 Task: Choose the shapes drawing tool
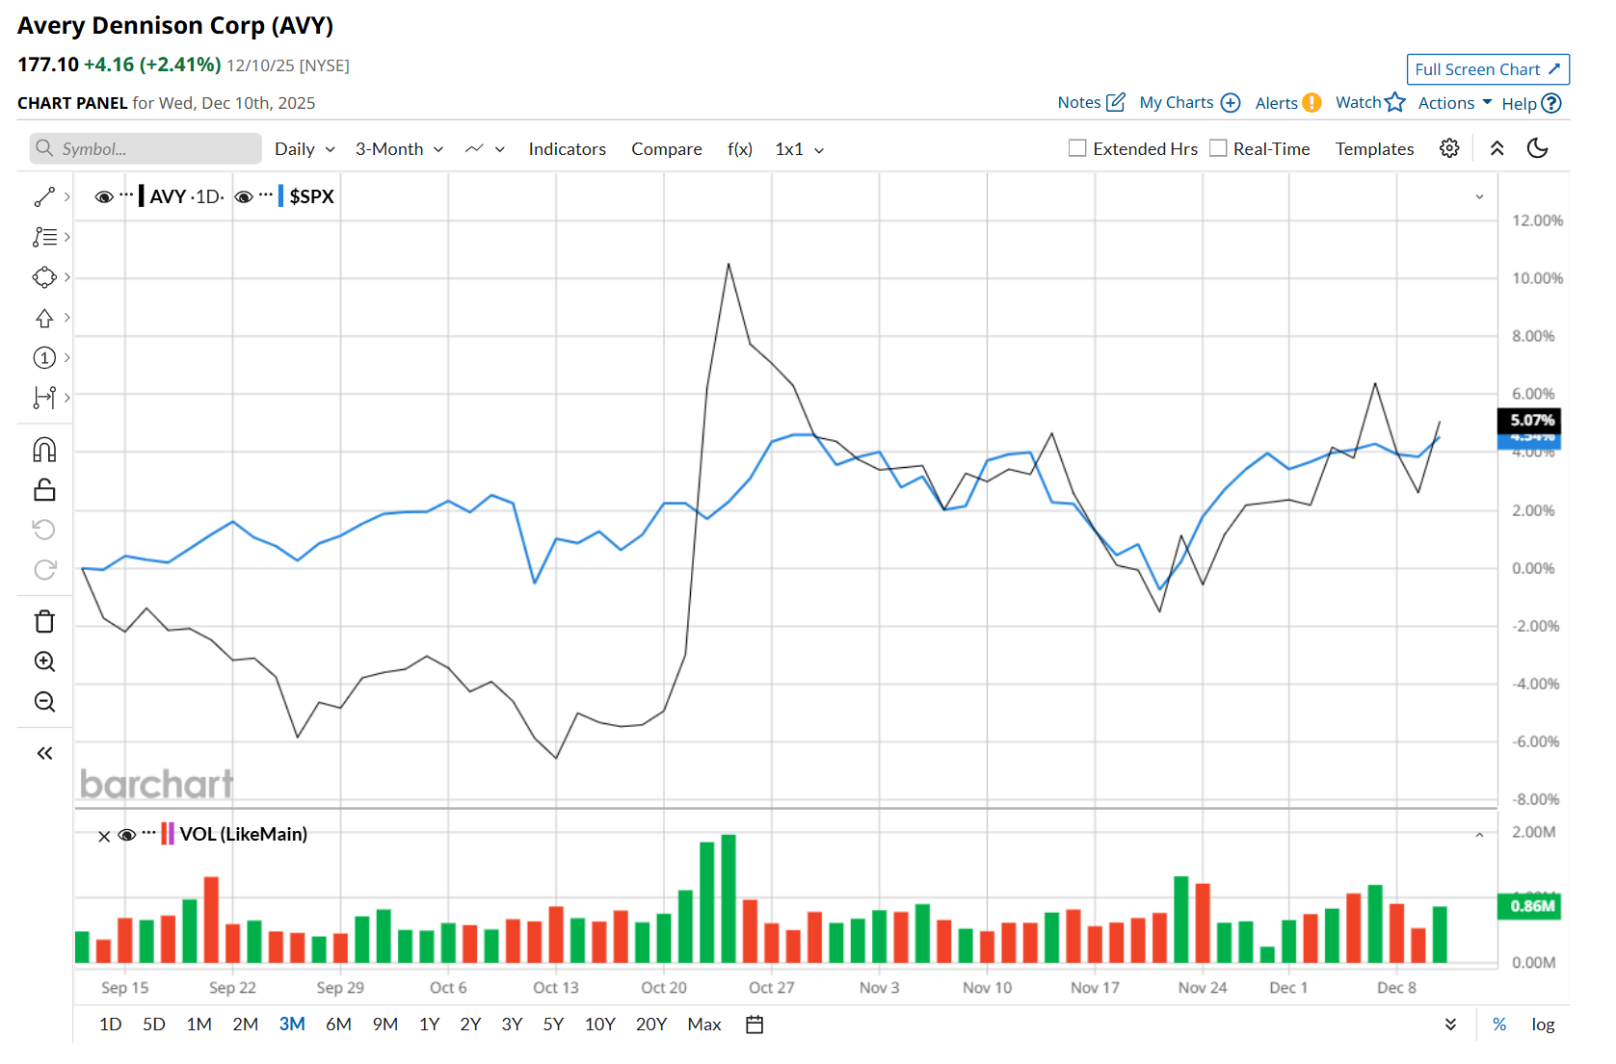pyautogui.click(x=44, y=277)
